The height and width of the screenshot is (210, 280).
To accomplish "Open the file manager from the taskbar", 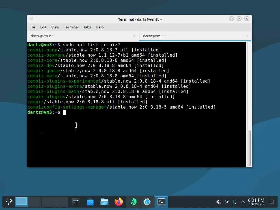I will (x=104, y=202).
